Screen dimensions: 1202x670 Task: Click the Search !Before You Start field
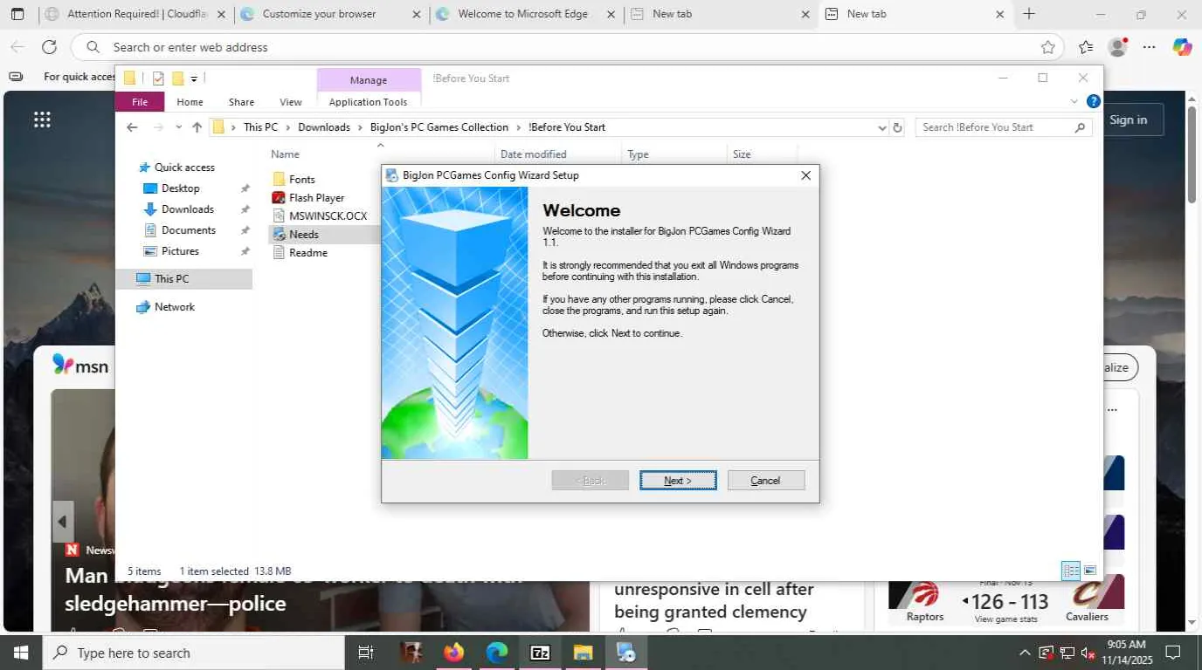[1003, 127]
